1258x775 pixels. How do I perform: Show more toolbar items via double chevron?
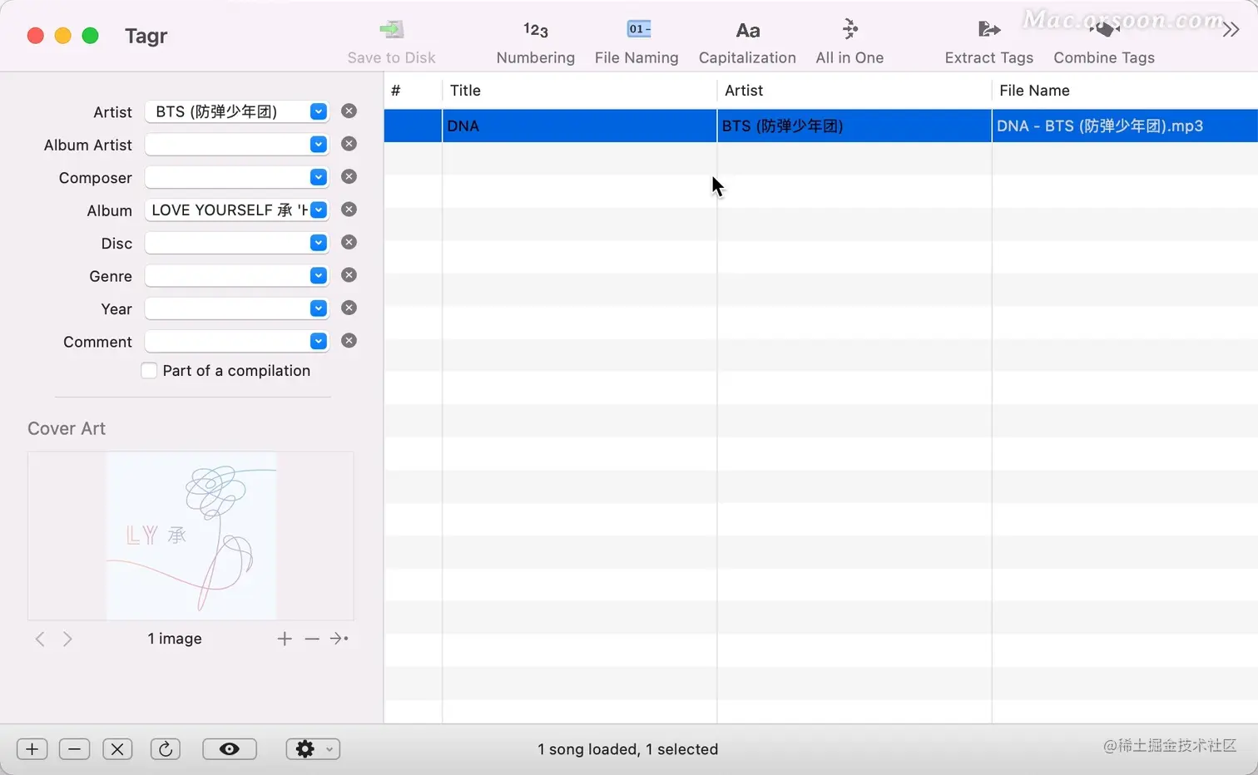pyautogui.click(x=1231, y=31)
